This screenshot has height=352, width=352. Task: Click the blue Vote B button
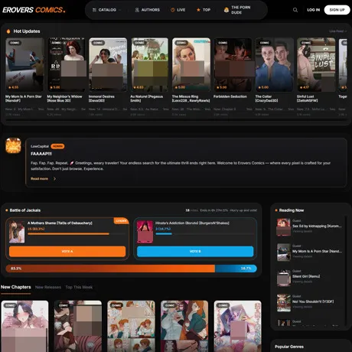pos(195,251)
